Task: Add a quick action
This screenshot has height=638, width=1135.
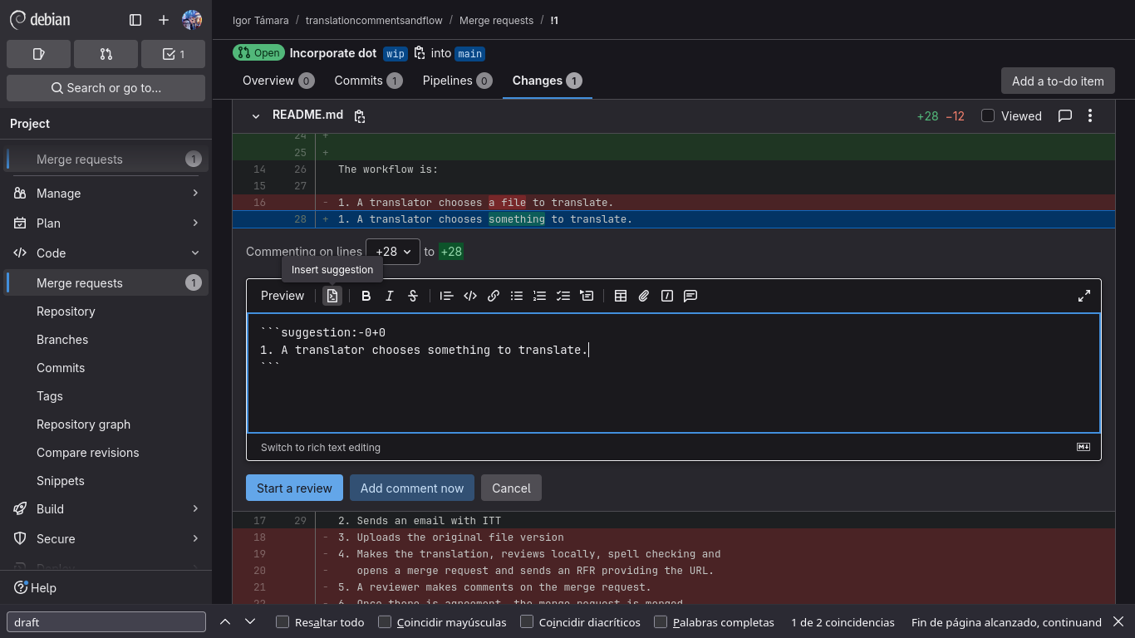Action: 667,296
